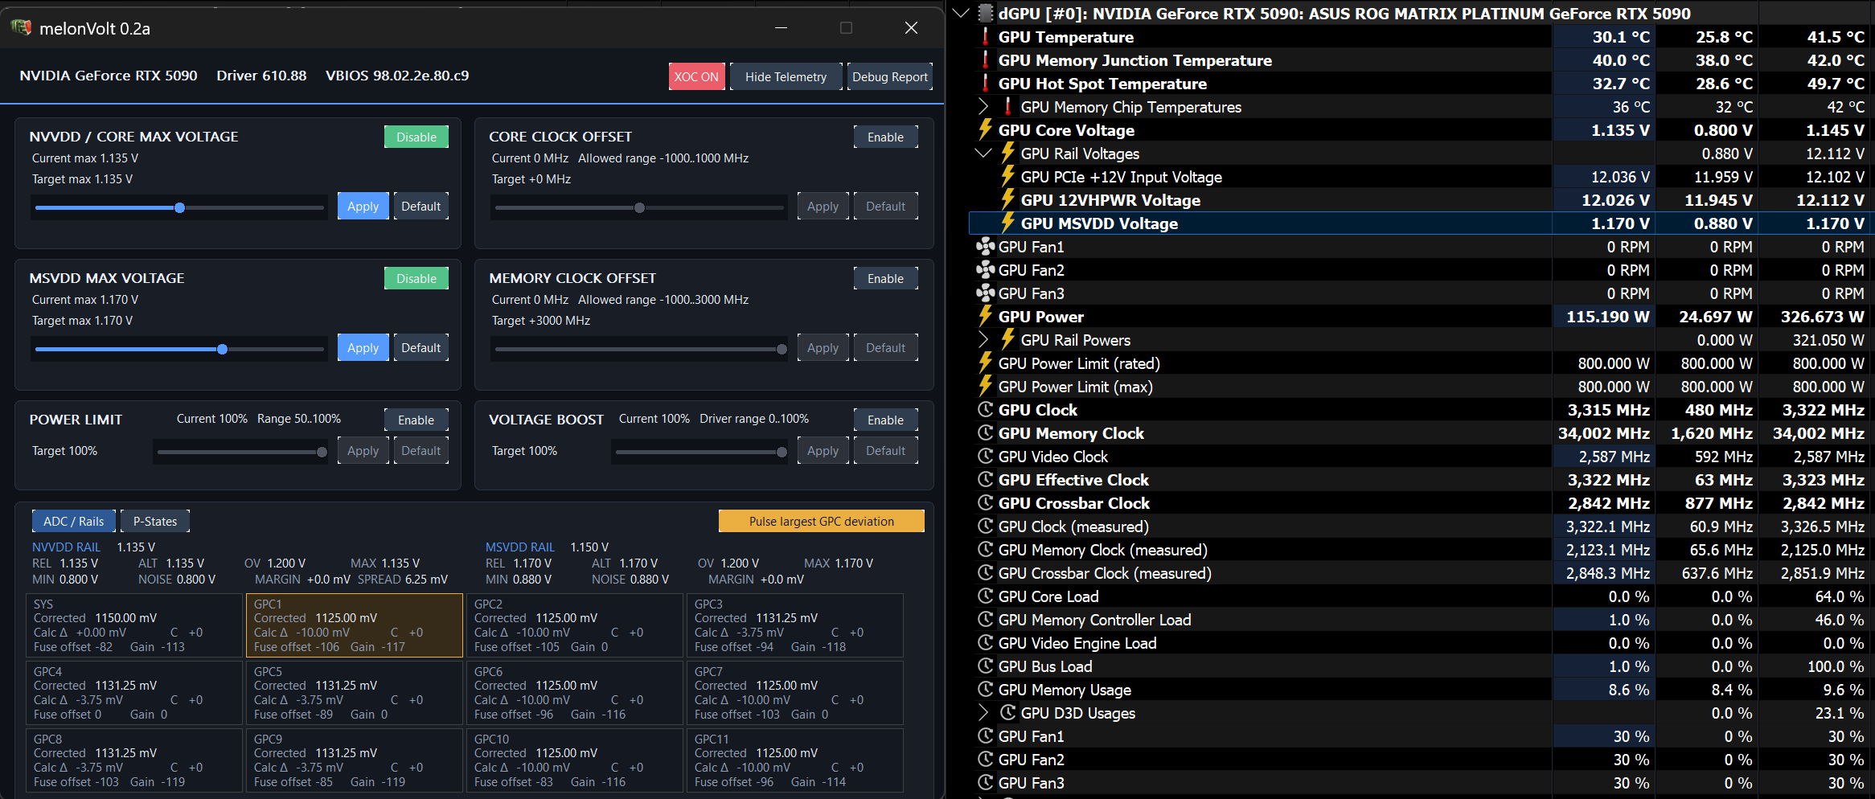Click the Power Limit slider
The image size is (1875, 799).
[242, 453]
